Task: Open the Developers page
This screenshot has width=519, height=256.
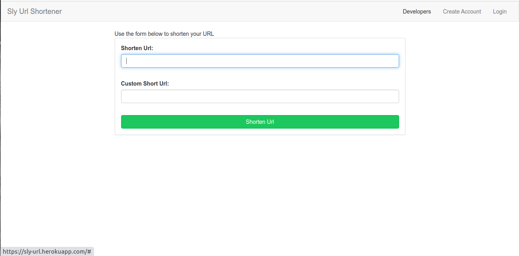Action: coord(417,12)
